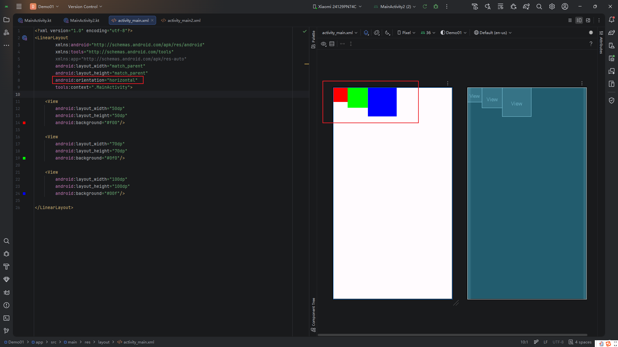
Task: Open the Xiaomi 24129PN74C device selector
Action: coord(337,6)
